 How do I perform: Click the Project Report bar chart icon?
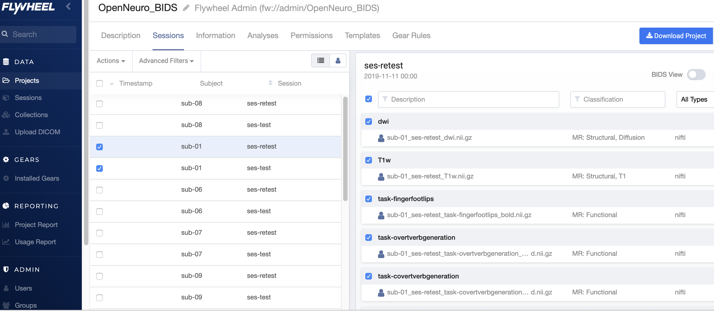pos(6,225)
